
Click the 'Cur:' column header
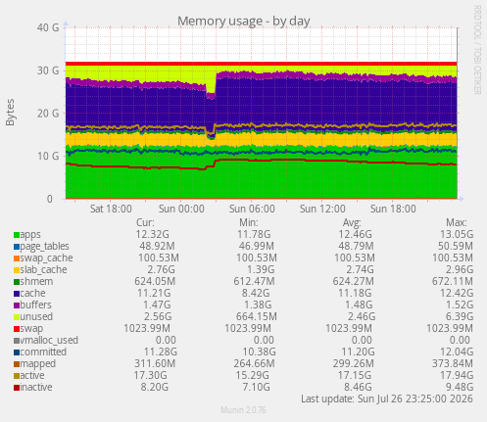point(145,223)
